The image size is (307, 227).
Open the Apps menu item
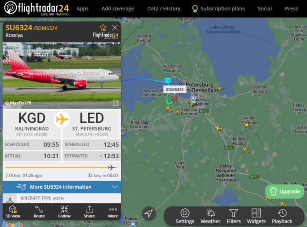(83, 9)
